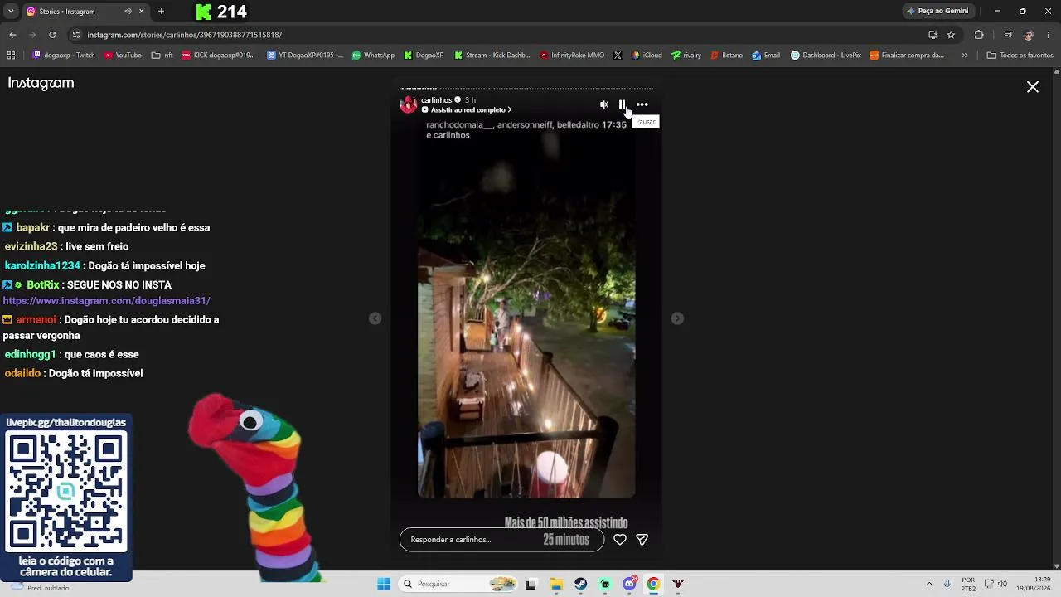The height and width of the screenshot is (597, 1061).
Task: Open the X bookmark icon
Action: coord(618,56)
